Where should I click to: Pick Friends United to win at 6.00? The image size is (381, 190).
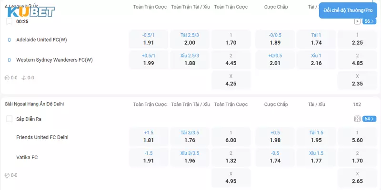pyautogui.click(x=231, y=137)
